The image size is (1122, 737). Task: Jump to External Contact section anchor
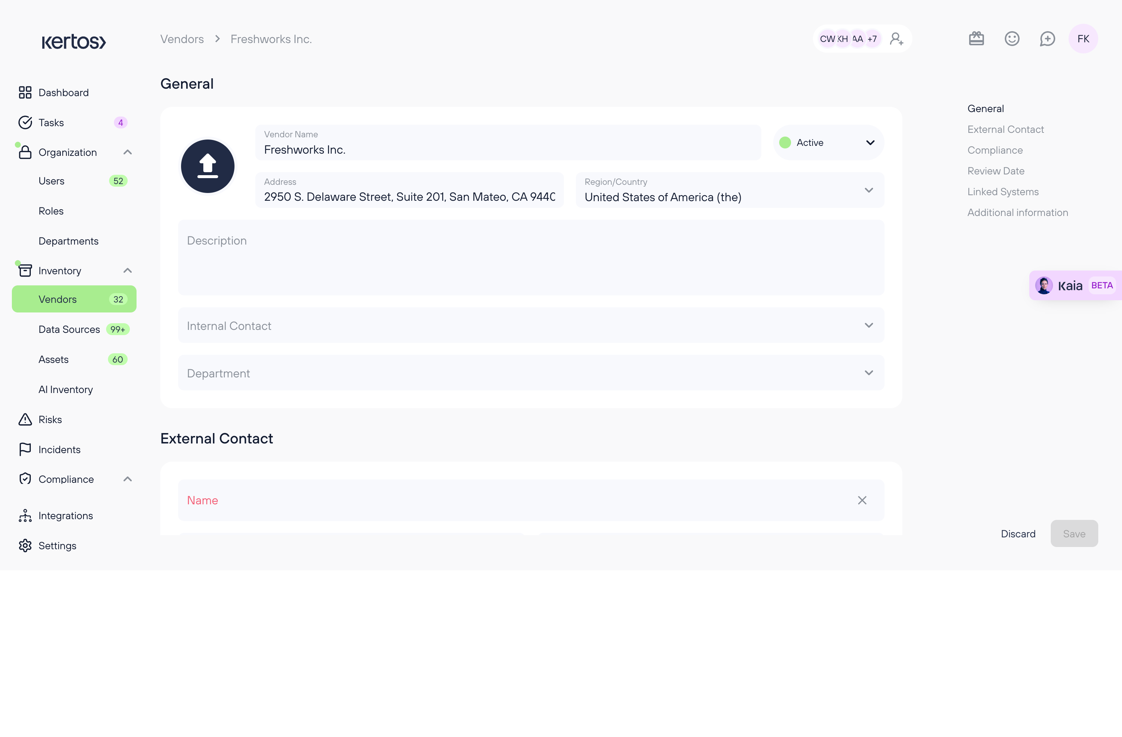[1005, 129]
